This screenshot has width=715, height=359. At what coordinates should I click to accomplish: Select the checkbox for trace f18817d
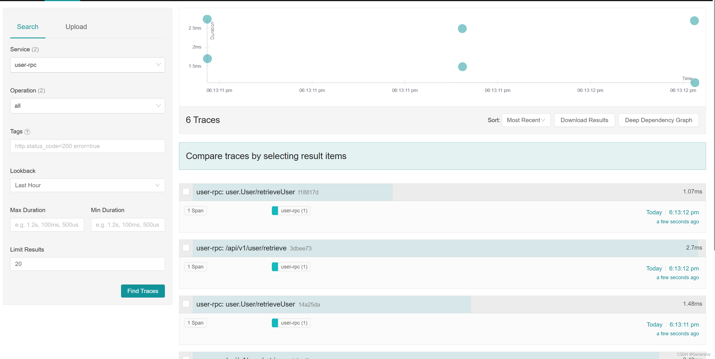(186, 192)
